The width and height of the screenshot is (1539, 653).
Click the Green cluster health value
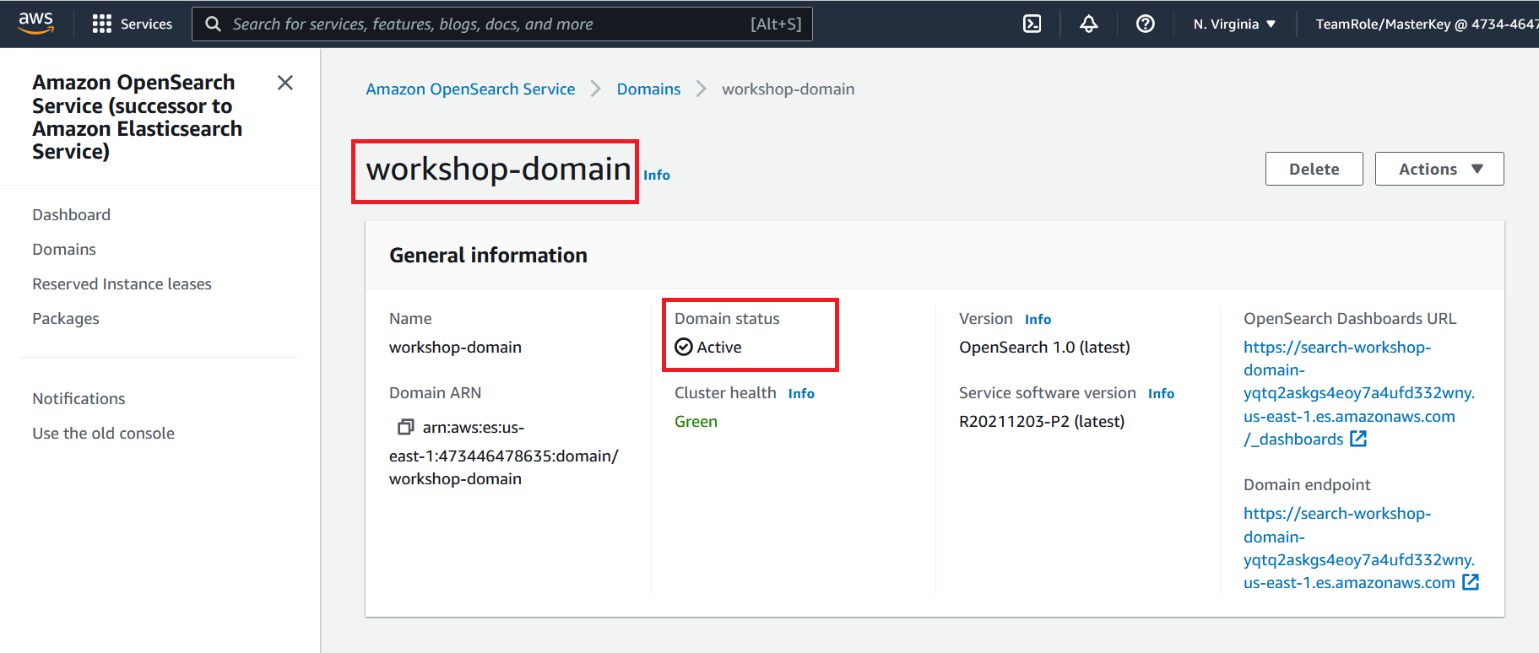click(x=696, y=421)
